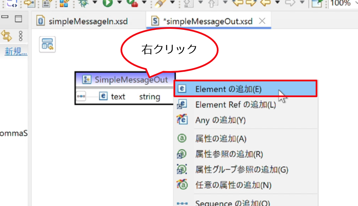The height and width of the screenshot is (206, 358).
Task: Click the schema index view icon in editor
Action: tap(47, 44)
